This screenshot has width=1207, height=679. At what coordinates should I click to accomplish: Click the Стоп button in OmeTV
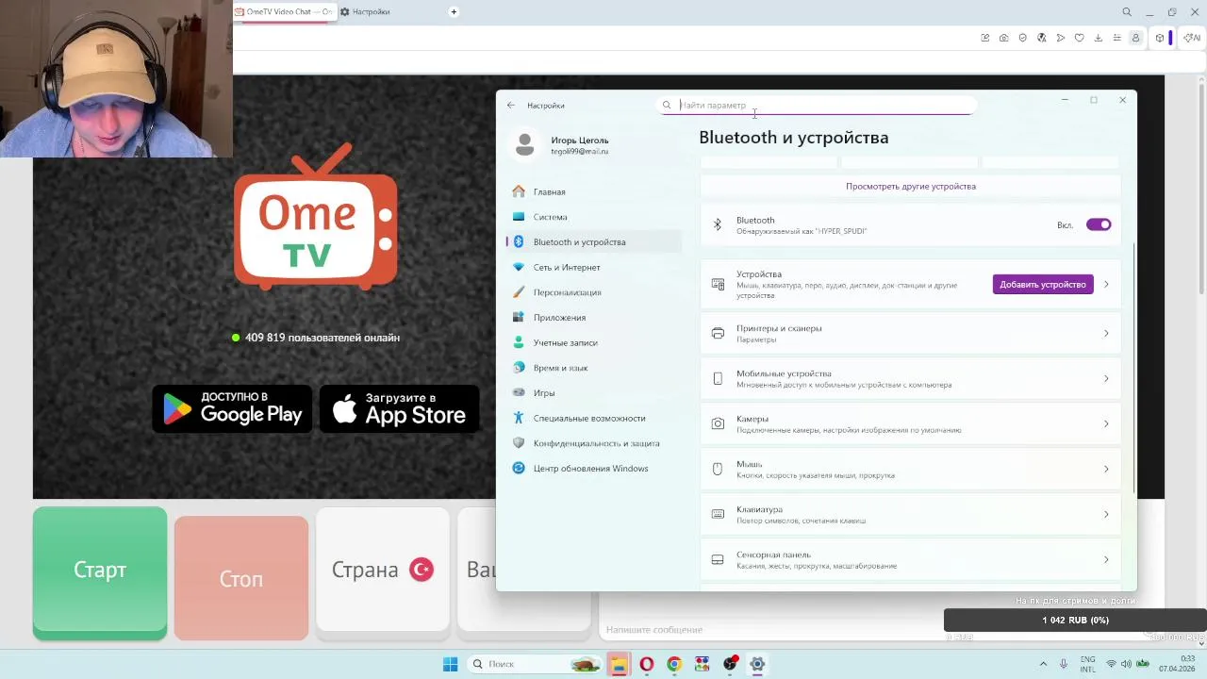click(x=241, y=578)
